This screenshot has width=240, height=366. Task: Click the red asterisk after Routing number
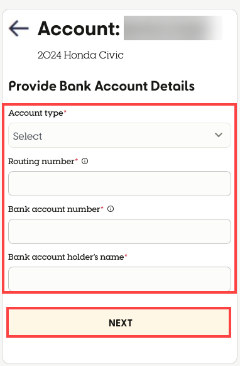click(x=77, y=160)
